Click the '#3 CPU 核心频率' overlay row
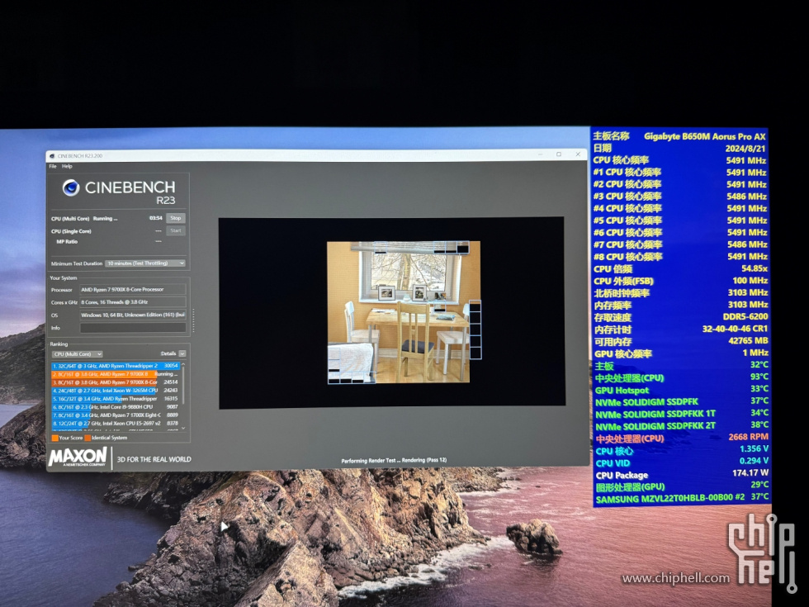This screenshot has width=809, height=607. point(680,197)
